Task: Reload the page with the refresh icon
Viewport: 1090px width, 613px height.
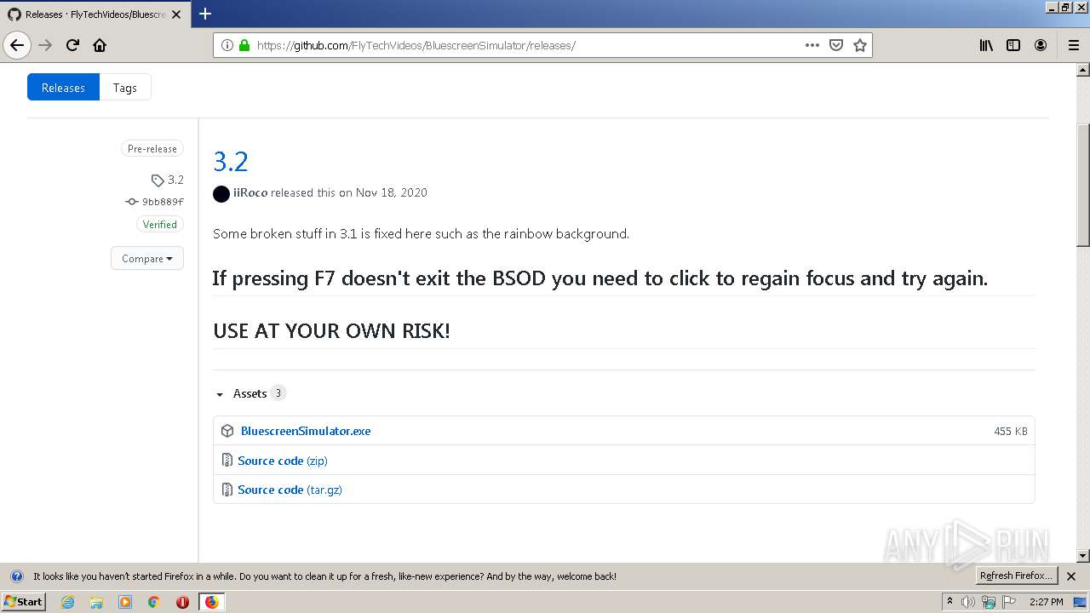Action: pyautogui.click(x=72, y=45)
